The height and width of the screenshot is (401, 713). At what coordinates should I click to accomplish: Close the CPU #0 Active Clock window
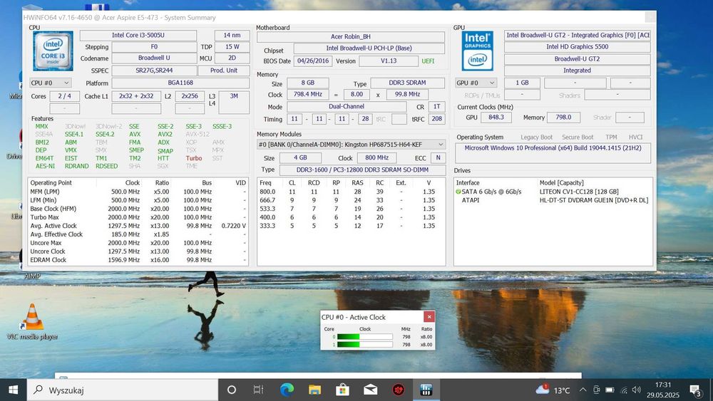pos(429,316)
